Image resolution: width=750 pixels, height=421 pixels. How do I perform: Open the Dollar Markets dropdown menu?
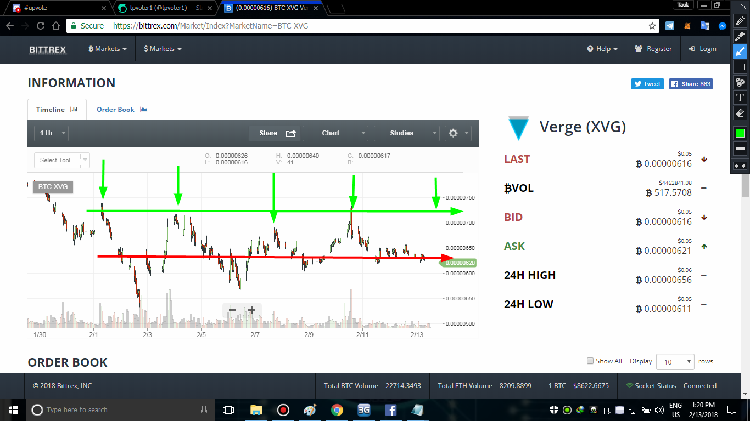[x=163, y=49]
